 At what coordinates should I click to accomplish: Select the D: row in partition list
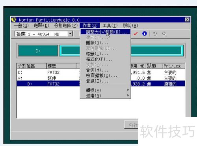101,84
